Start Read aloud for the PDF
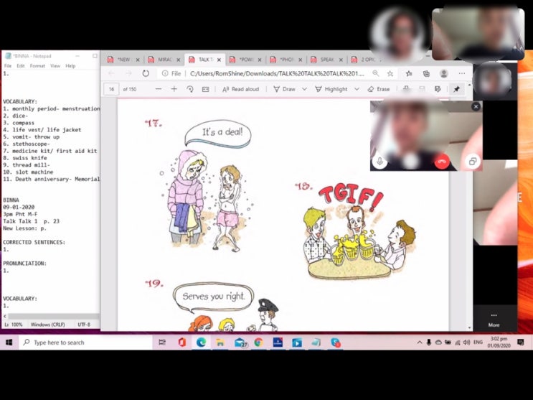Viewport: 533px width, 400px height. tap(240, 89)
